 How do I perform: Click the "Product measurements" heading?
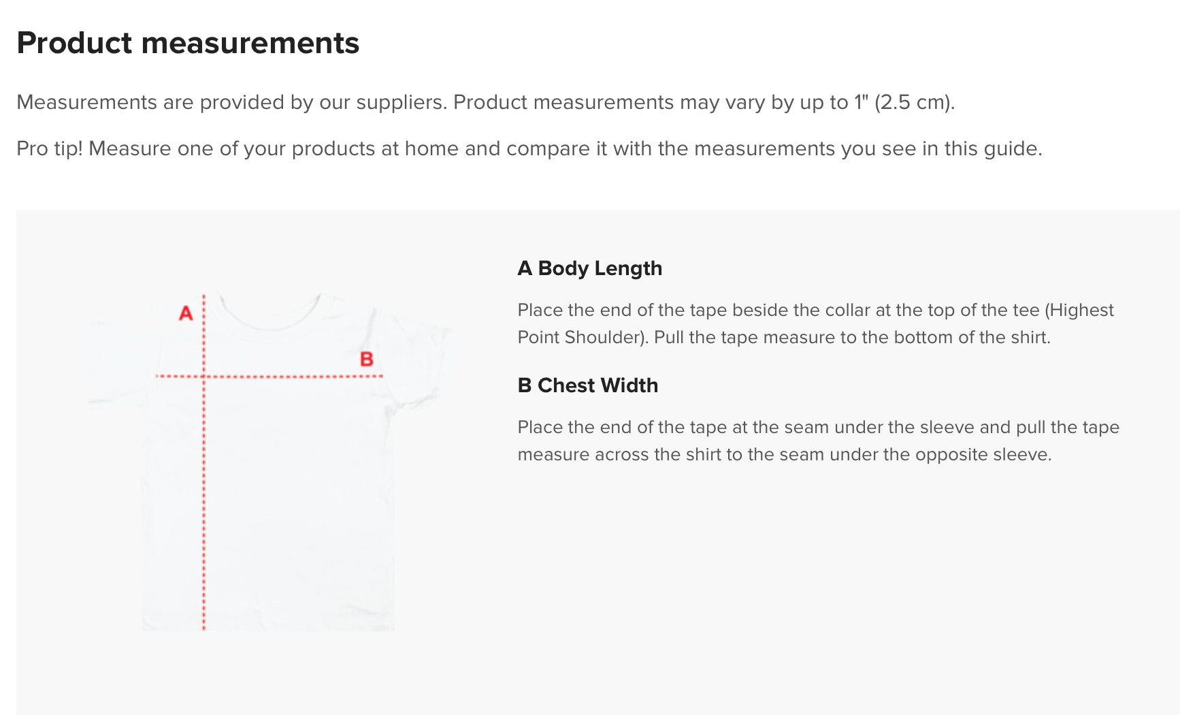[x=188, y=43]
